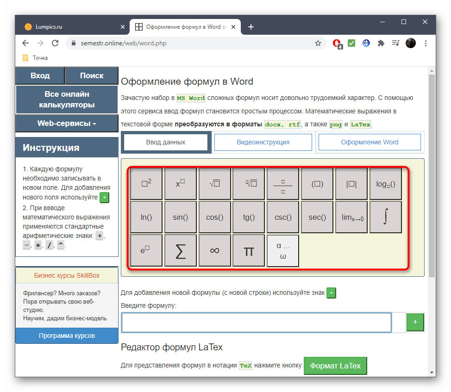451x392 pixels.
Task: Insert the summation sigma symbol
Action: click(x=181, y=251)
